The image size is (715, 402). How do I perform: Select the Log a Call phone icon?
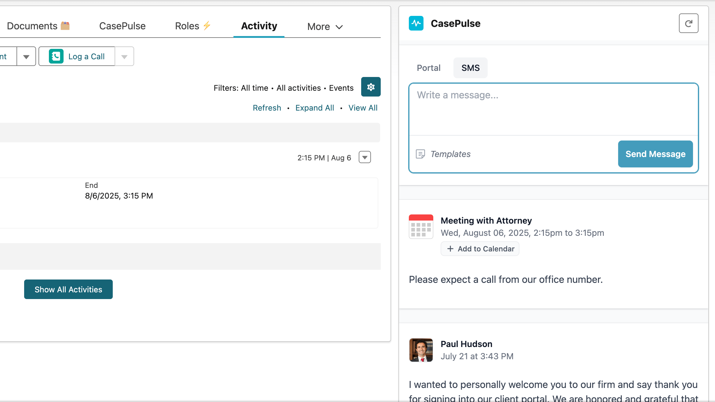[x=55, y=56]
